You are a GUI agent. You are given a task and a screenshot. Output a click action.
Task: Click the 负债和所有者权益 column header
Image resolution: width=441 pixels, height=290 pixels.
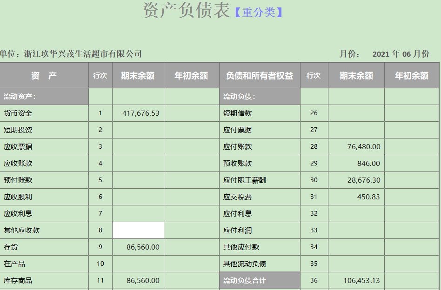[260, 76]
